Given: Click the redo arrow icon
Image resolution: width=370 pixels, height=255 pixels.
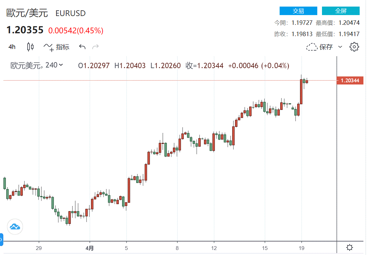Looking at the screenshot, I should [96, 47].
